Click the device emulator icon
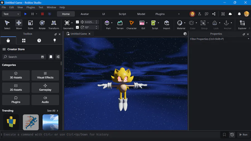This screenshot has width=251, height=141. [50, 14]
